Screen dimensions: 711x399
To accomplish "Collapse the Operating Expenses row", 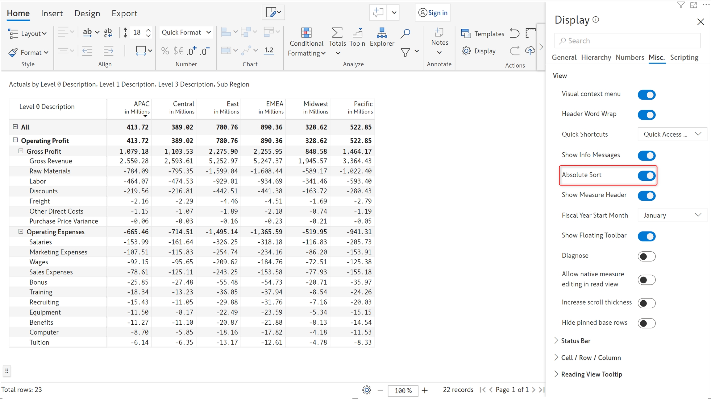I will point(21,232).
